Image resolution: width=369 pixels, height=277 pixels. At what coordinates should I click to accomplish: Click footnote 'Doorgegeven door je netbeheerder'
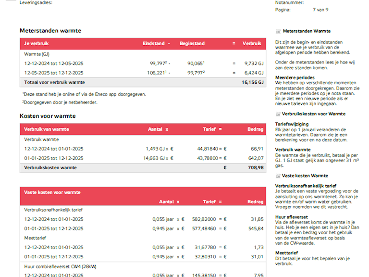(61, 102)
